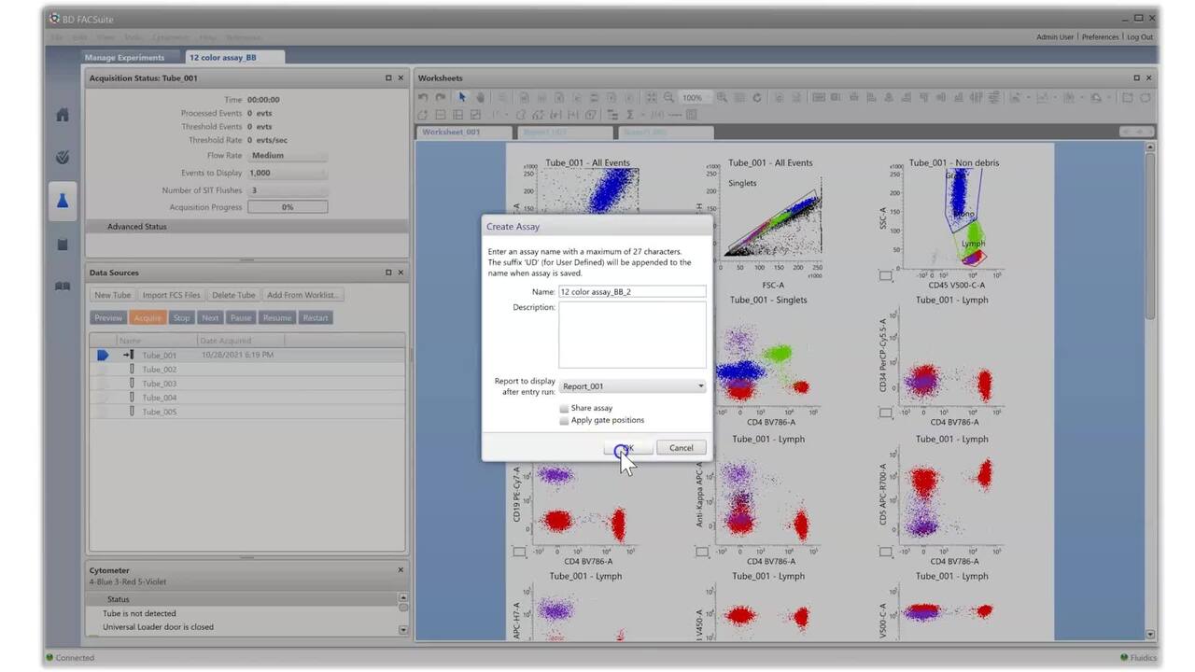1195x672 pixels.
Task: Click the hand pan tool in Worksheets toolbar
Action: tap(481, 97)
